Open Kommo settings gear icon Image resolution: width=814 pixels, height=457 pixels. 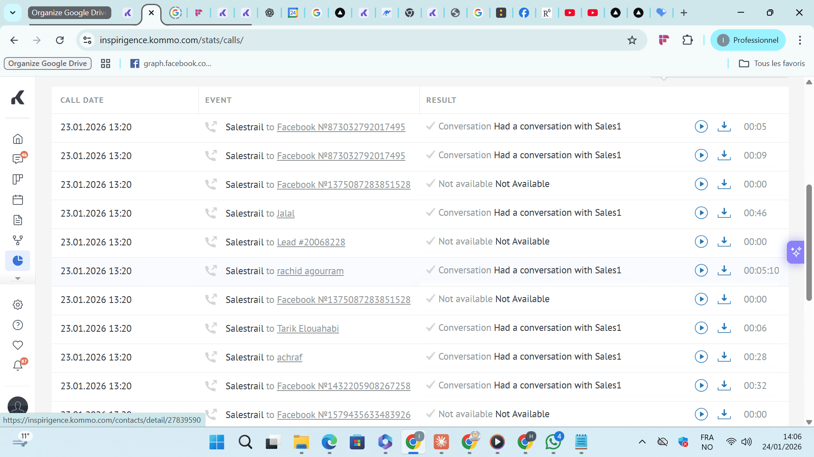17,305
